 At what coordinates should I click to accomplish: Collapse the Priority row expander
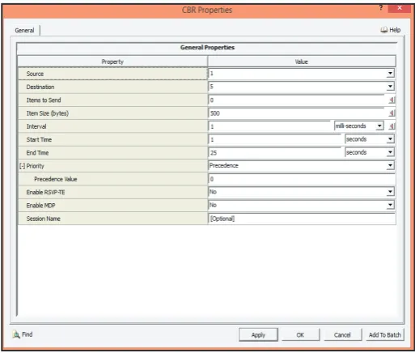pos(22,166)
